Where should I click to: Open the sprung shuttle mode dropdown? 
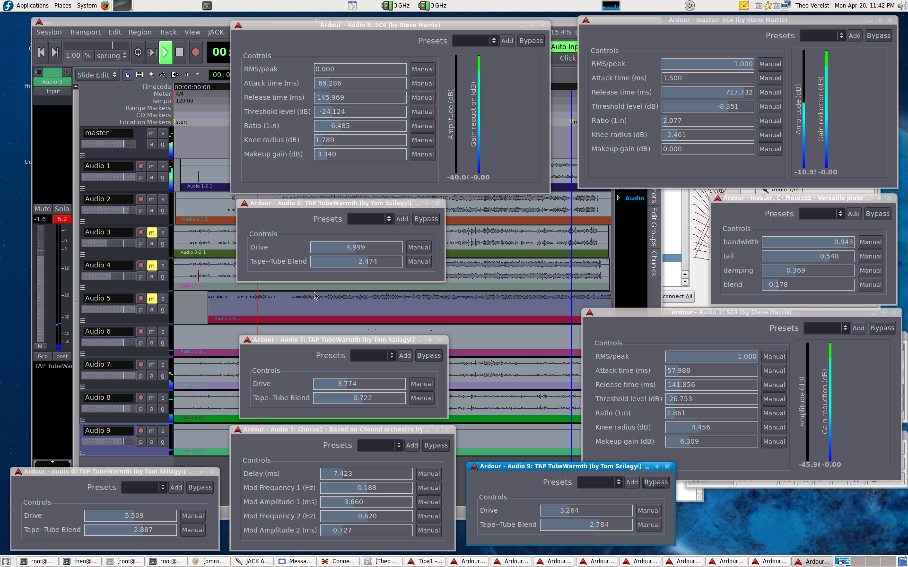pos(112,55)
